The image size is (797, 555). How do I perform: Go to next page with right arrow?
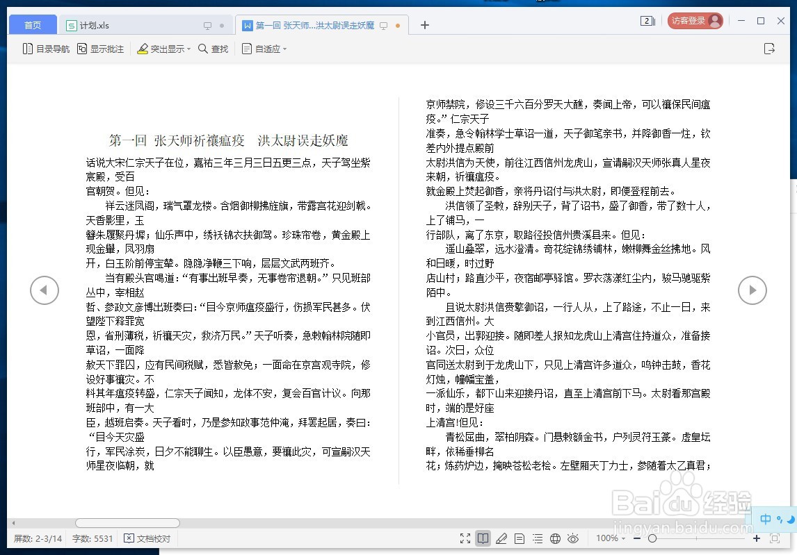point(752,290)
